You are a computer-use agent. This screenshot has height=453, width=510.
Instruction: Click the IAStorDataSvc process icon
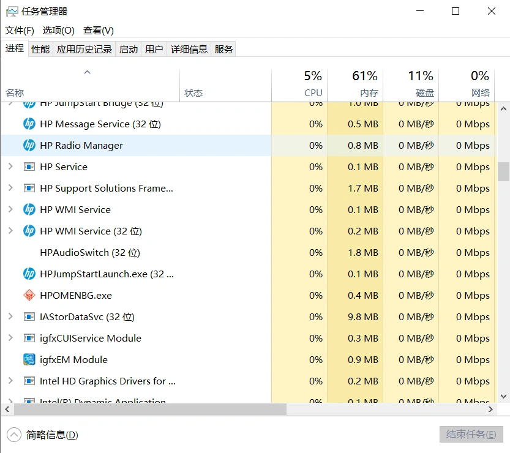click(x=29, y=317)
